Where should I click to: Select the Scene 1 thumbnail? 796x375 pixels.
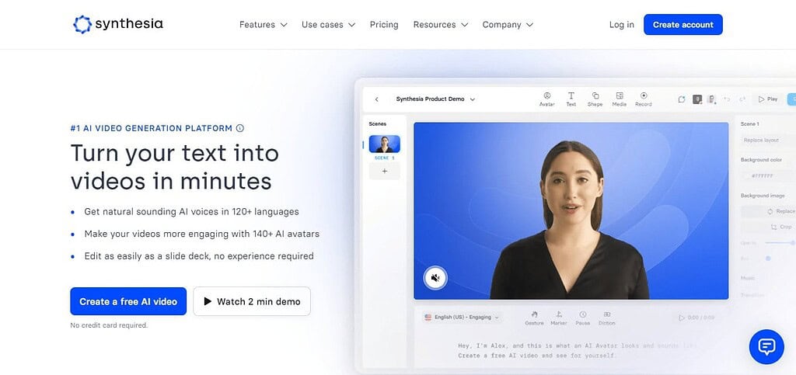click(384, 144)
